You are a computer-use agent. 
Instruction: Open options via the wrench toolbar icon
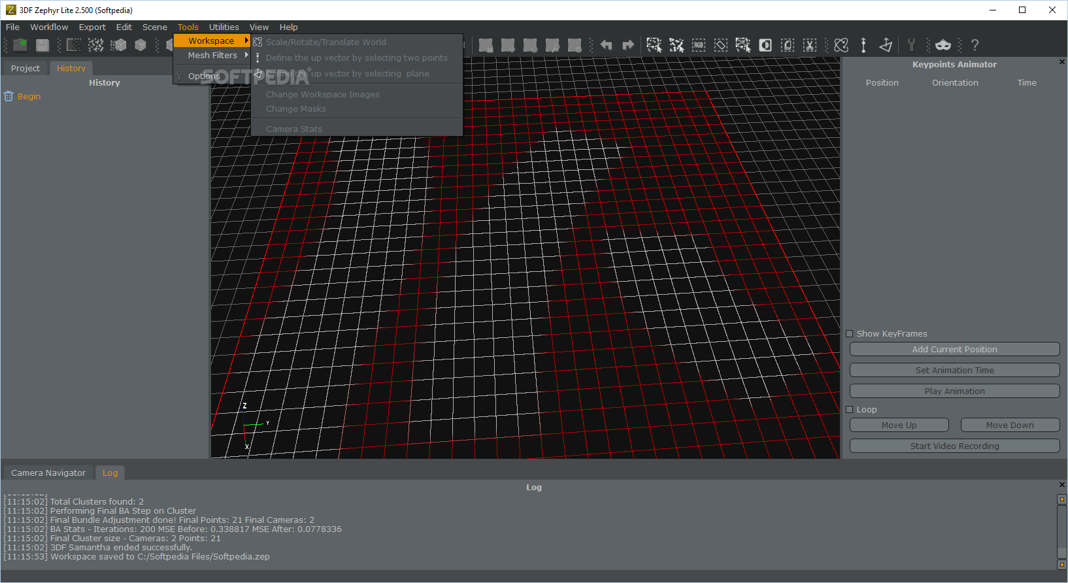coord(912,45)
